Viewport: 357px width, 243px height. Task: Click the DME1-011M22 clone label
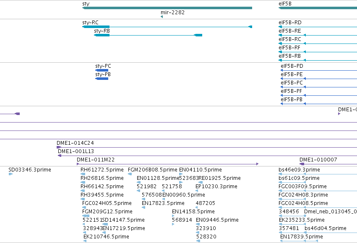point(96,160)
